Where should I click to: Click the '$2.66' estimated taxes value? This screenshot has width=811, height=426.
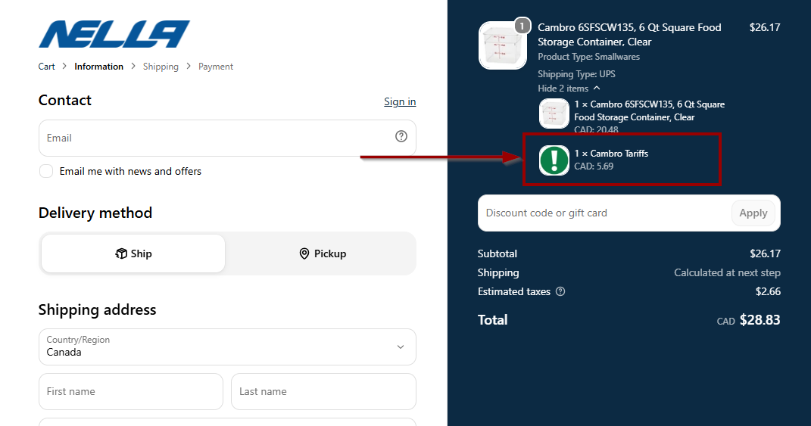(x=768, y=291)
